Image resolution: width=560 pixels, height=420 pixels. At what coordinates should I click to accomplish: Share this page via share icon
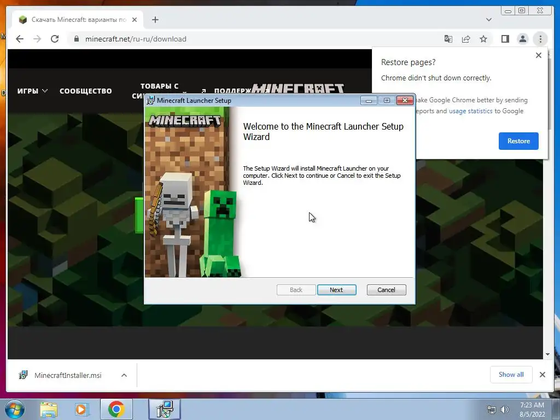pos(466,39)
